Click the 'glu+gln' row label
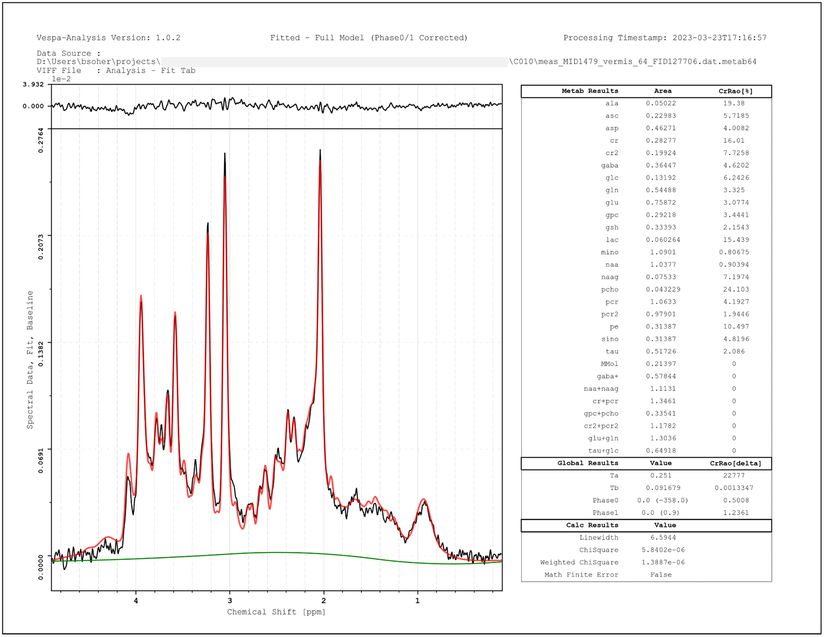The image size is (824, 637). (x=603, y=438)
